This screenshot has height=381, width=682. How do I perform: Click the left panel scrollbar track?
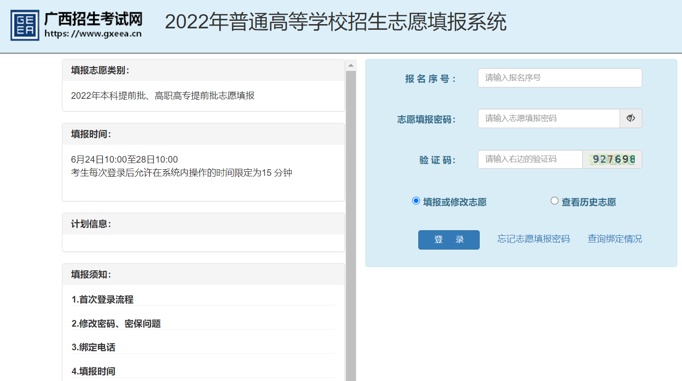[x=351, y=226]
